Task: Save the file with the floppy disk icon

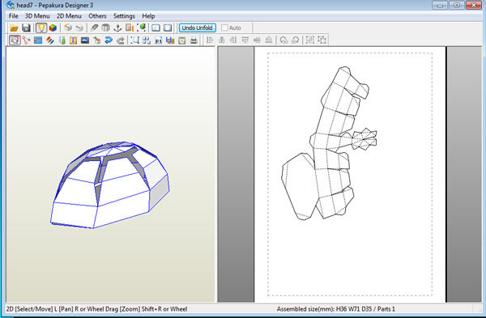Action: point(26,28)
